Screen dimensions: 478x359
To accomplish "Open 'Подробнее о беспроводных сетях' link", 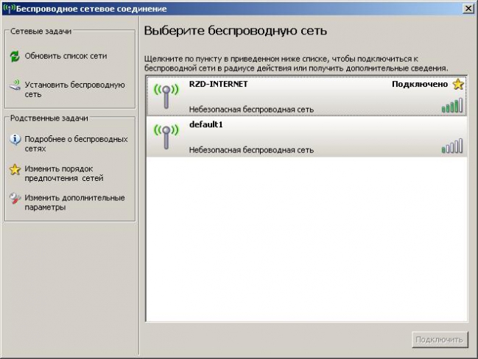I will (76, 144).
